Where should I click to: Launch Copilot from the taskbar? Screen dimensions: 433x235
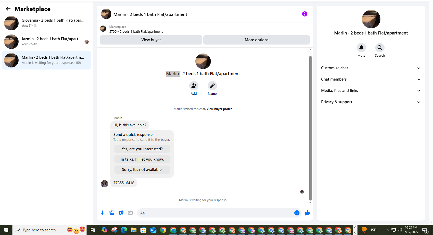coord(104,230)
